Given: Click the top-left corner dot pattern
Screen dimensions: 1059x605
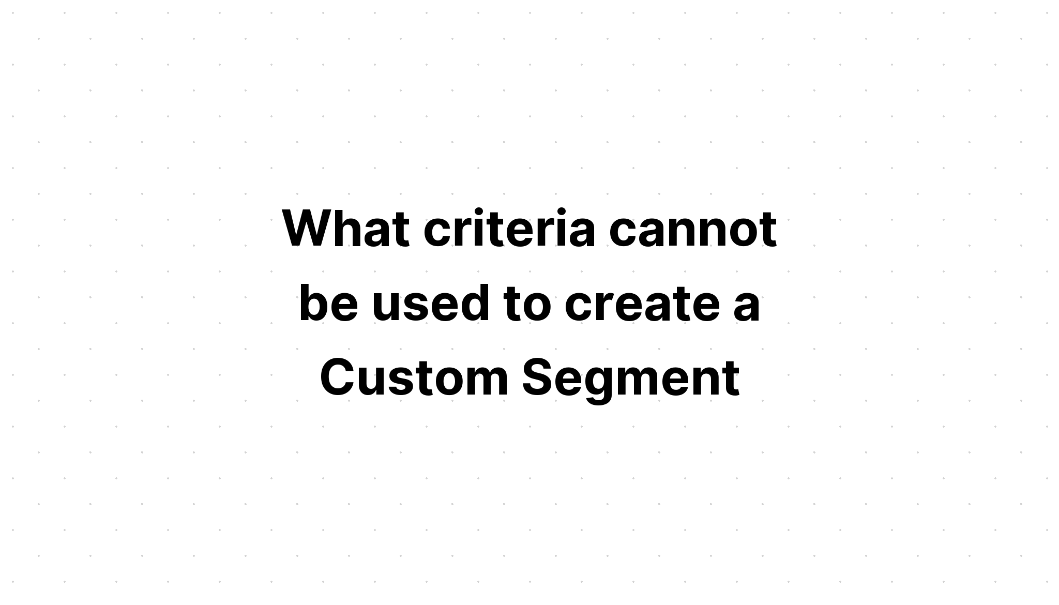Looking at the screenshot, I should click(13, 13).
